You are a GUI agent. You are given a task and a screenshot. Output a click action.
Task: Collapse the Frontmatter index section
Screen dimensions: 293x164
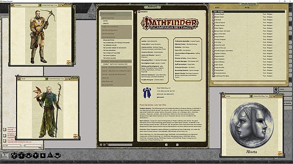pos(117,18)
